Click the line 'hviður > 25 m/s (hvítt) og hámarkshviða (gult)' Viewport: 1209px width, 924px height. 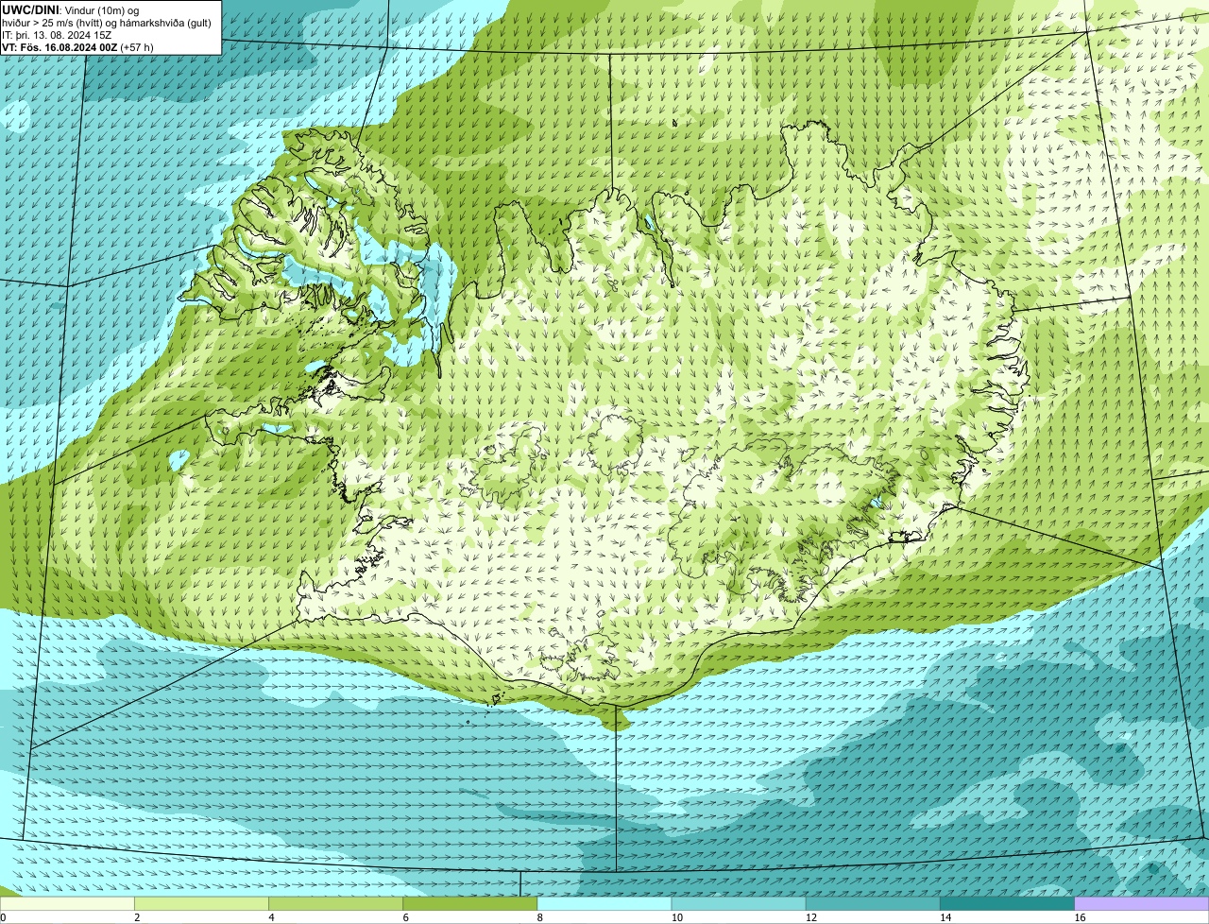(x=107, y=22)
